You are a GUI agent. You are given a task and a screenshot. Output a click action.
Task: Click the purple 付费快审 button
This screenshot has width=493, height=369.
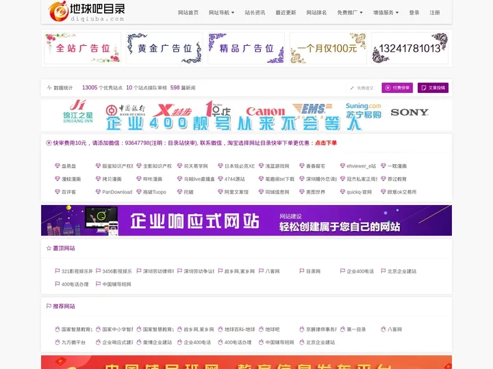[x=397, y=88]
